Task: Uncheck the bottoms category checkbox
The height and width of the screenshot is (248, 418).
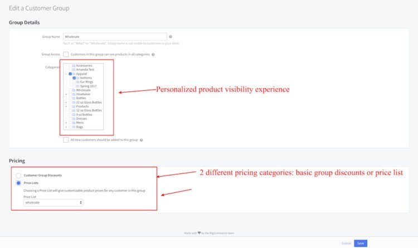Action: [74, 78]
